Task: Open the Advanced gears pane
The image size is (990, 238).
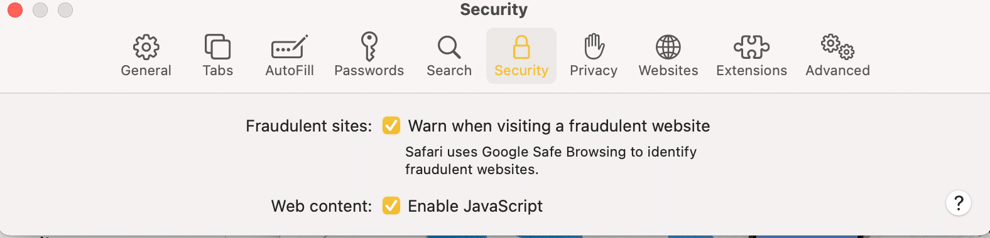Action: 838,46
